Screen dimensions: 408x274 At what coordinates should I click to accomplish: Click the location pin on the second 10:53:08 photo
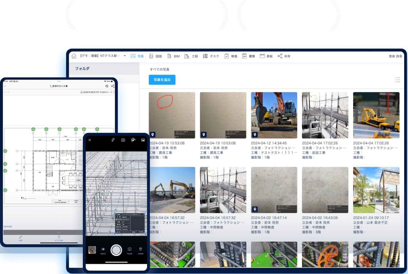[203, 135]
